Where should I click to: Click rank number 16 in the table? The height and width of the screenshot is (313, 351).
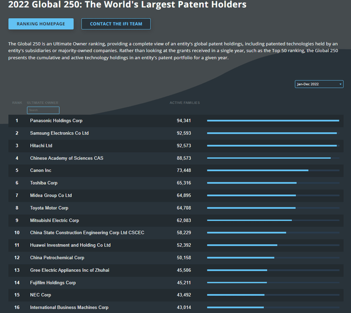point(17,308)
